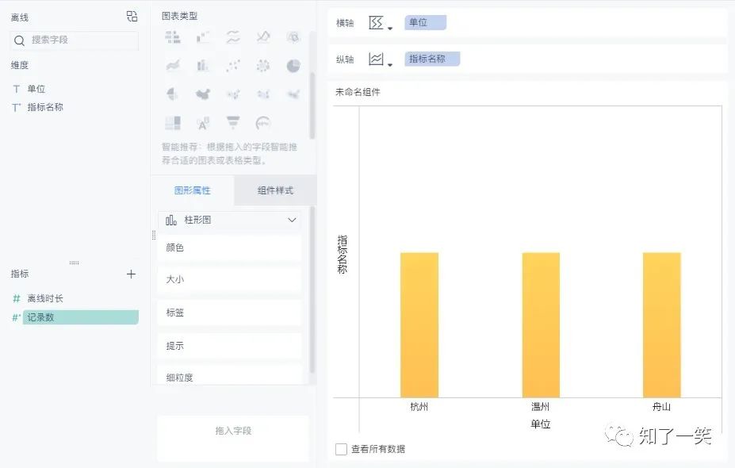
Task: Select the grouped table chart type icon
Action: pos(173,36)
